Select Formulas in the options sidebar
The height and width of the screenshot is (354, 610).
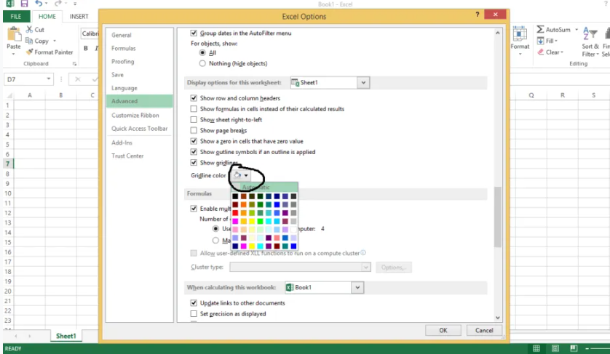[x=124, y=49]
